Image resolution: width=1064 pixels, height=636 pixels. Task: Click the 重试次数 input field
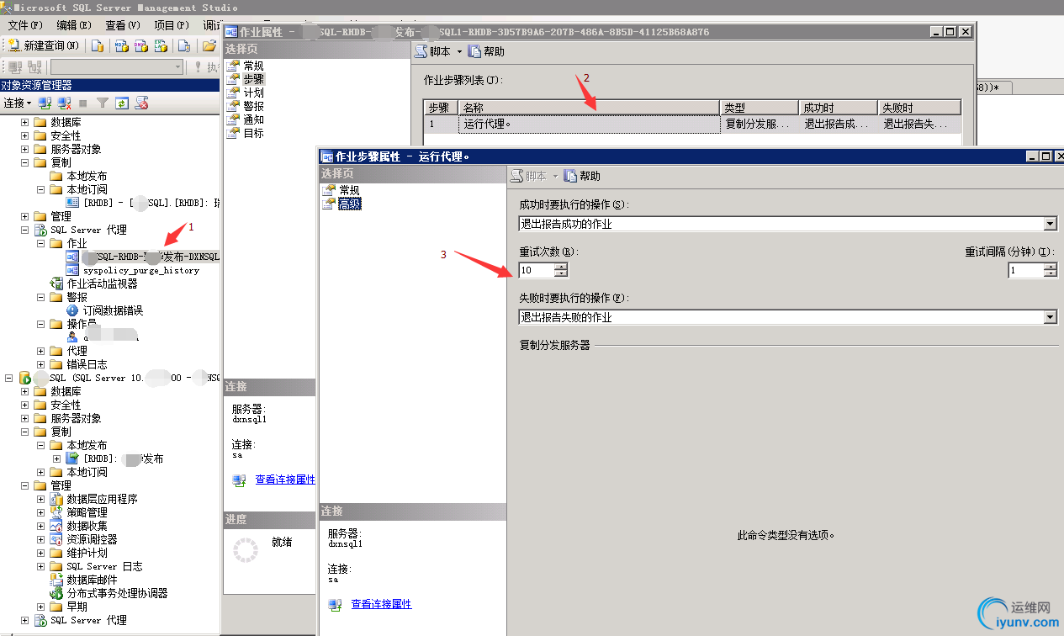coord(537,270)
